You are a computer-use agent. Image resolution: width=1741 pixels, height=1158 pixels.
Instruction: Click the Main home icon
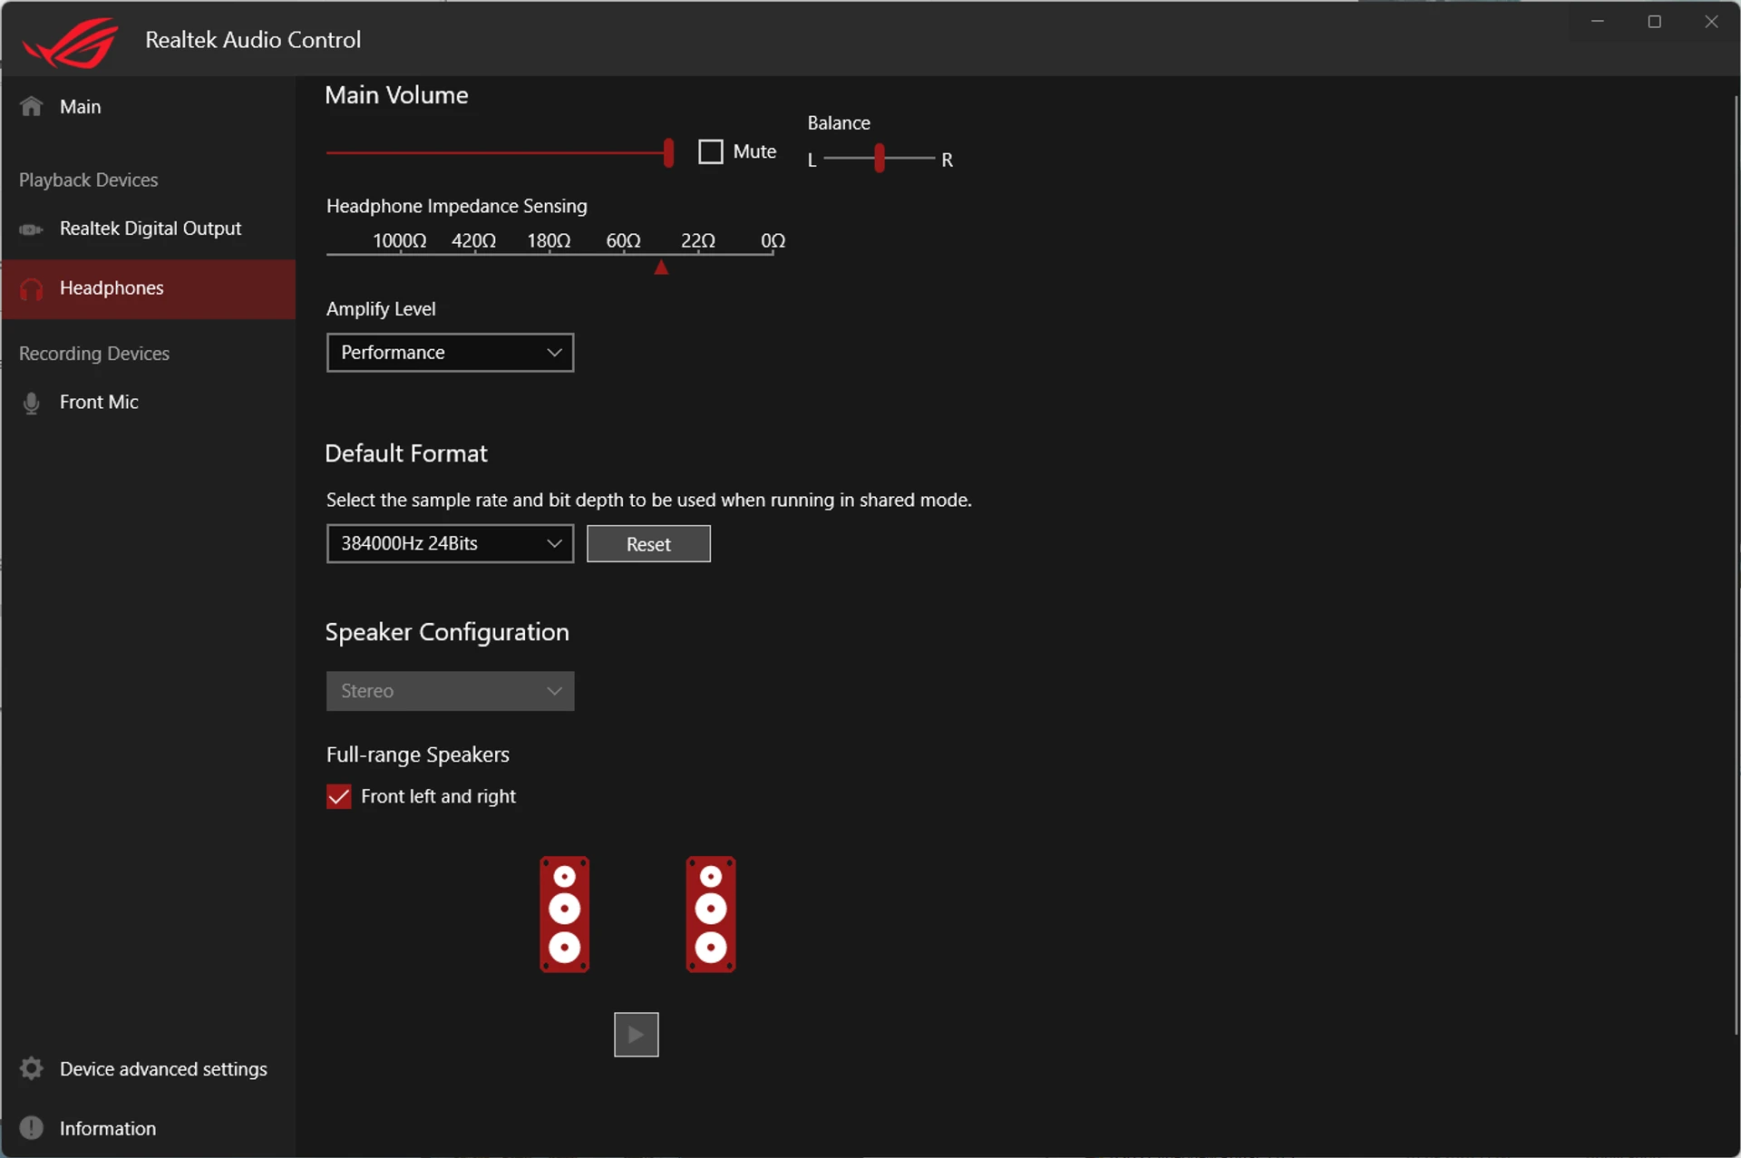coord(32,106)
